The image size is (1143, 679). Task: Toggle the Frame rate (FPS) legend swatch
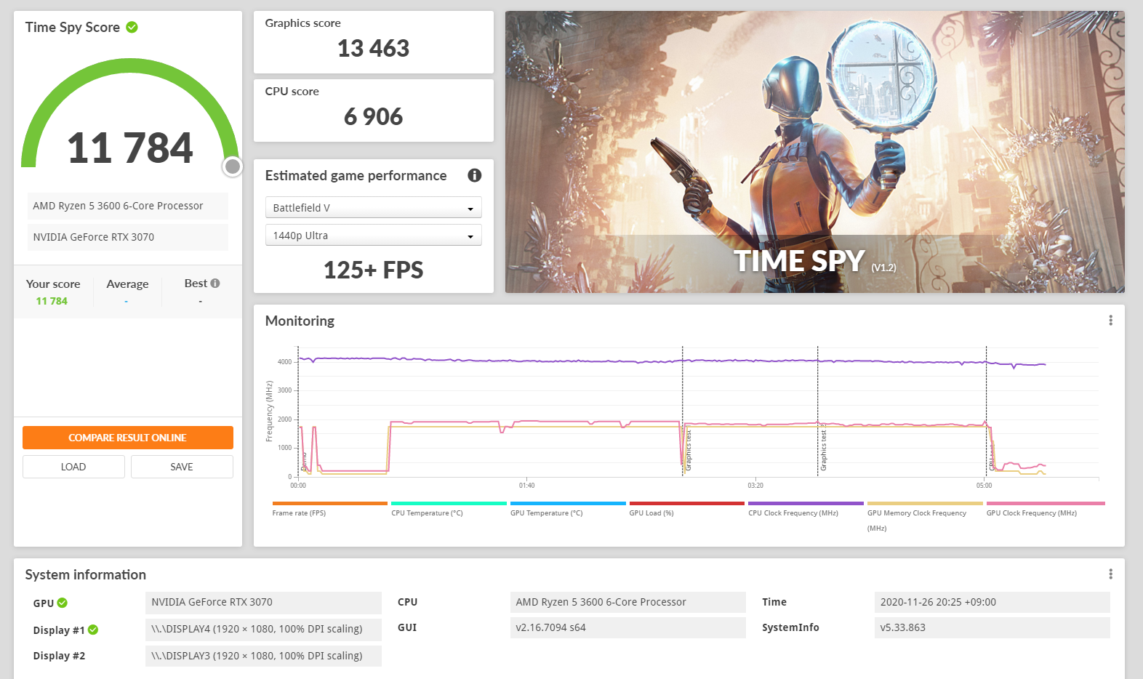pyautogui.click(x=330, y=503)
